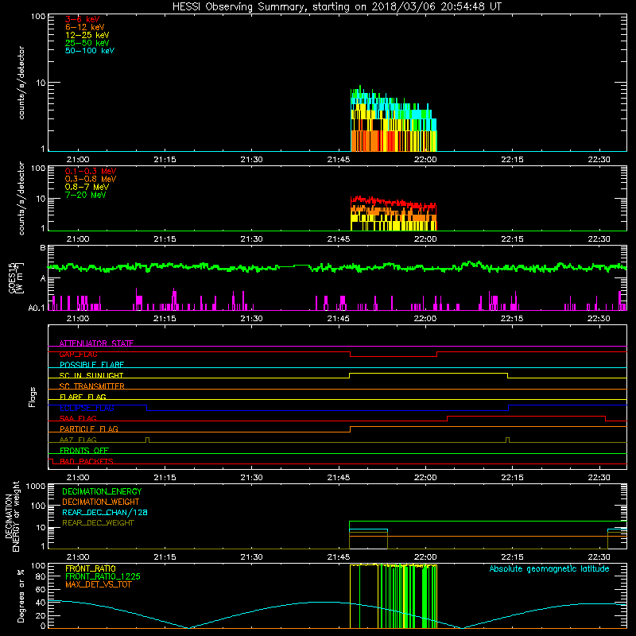This screenshot has height=636, width=636.
Task: Click the MAX_DET_VS_TOT legend label
Action: coord(98,584)
